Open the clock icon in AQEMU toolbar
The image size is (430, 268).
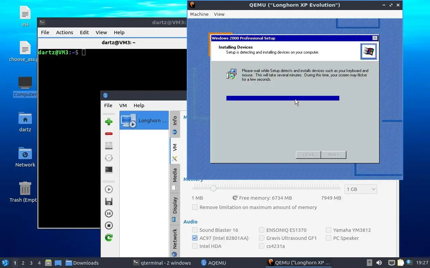coord(109,158)
